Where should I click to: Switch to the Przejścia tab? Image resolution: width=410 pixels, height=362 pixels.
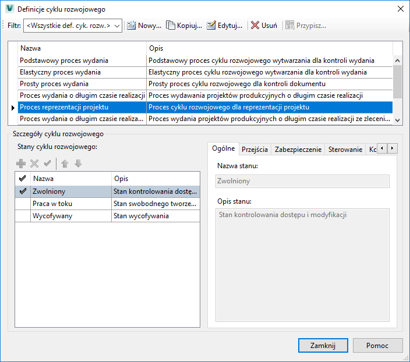click(x=255, y=150)
